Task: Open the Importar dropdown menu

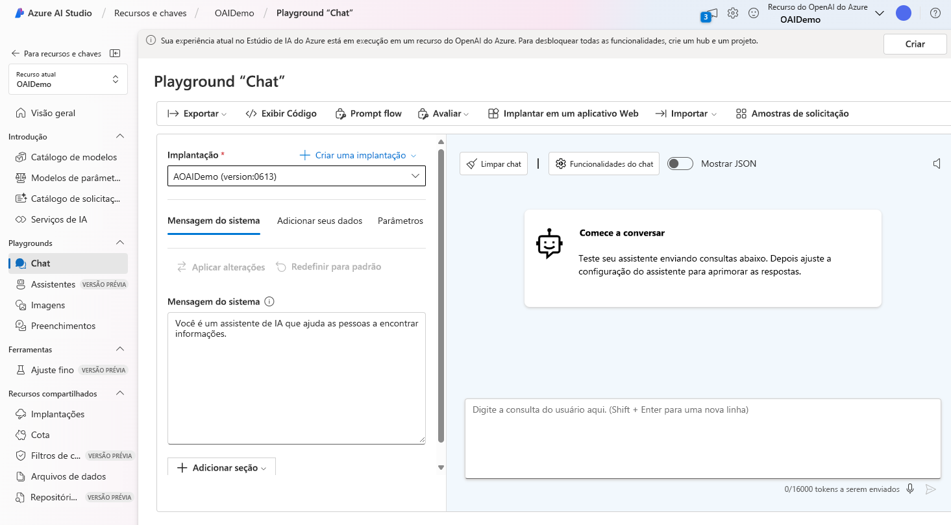Action: pos(685,114)
